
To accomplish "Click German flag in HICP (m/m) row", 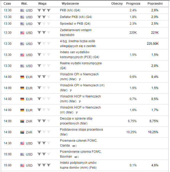I will 22,99.
